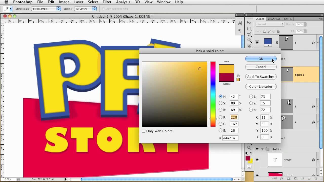Select the Crop tool
The width and height of the screenshot is (324, 182).
tap(249, 46)
